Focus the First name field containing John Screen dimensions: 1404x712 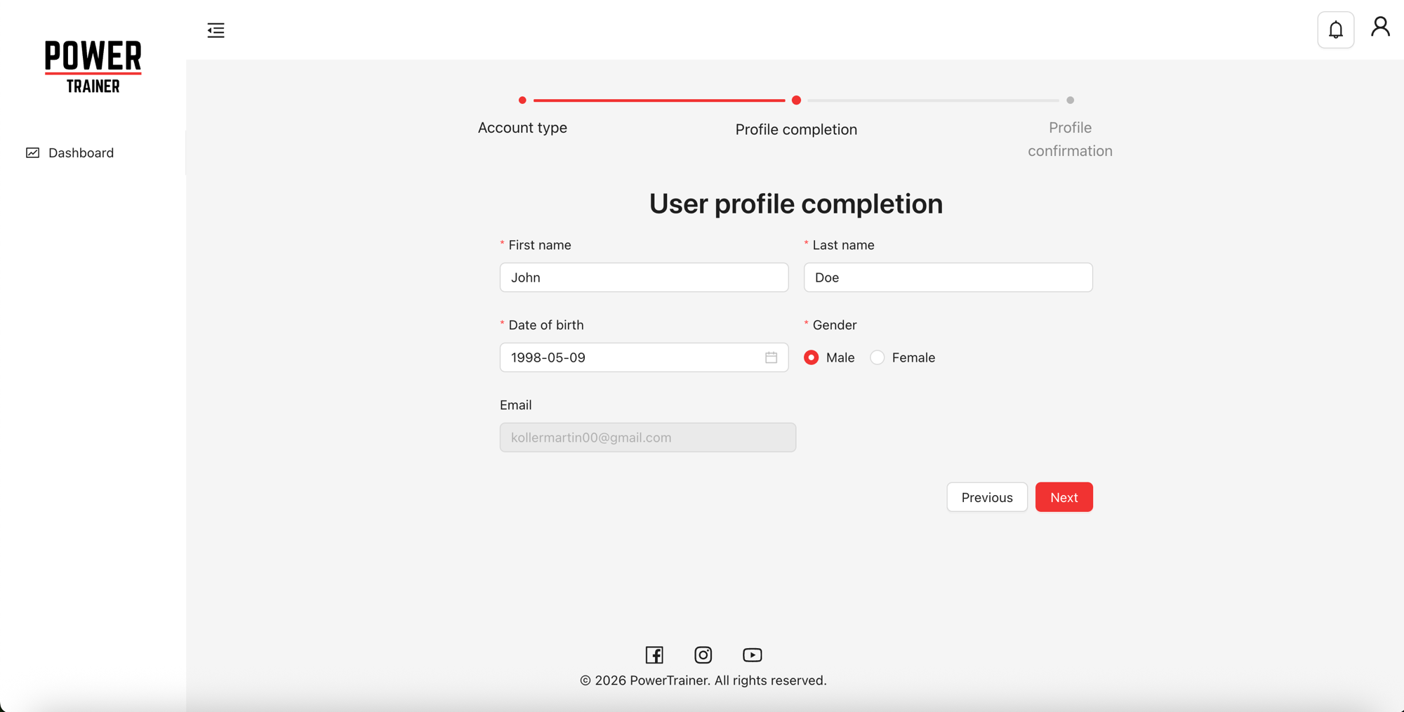644,277
